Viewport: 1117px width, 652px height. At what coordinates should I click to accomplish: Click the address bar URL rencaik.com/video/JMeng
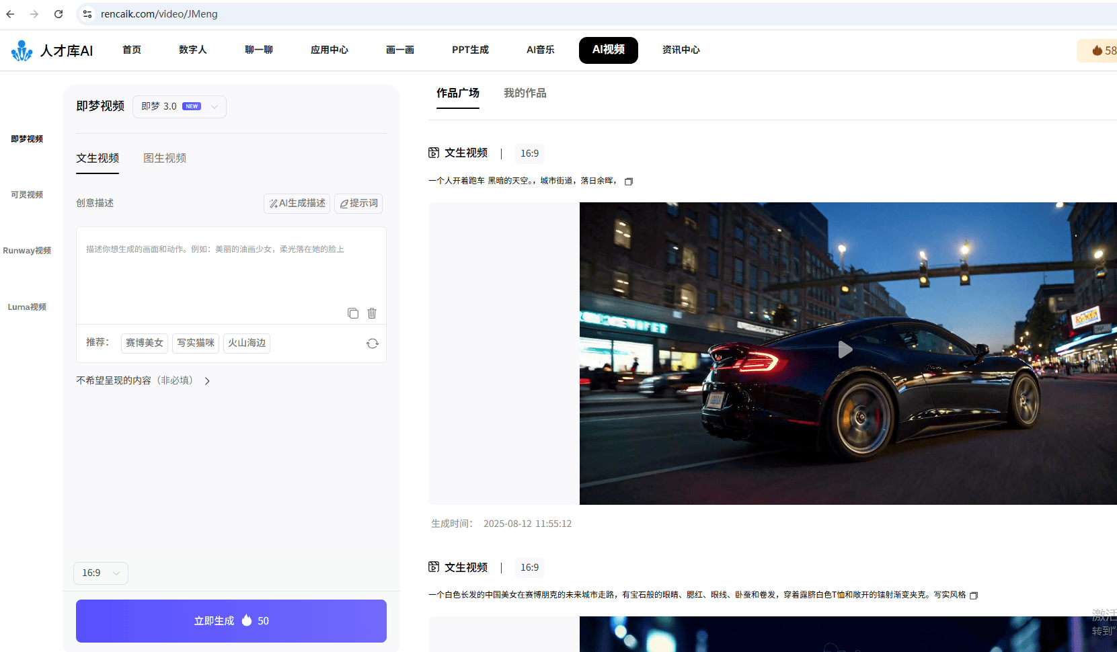(159, 14)
